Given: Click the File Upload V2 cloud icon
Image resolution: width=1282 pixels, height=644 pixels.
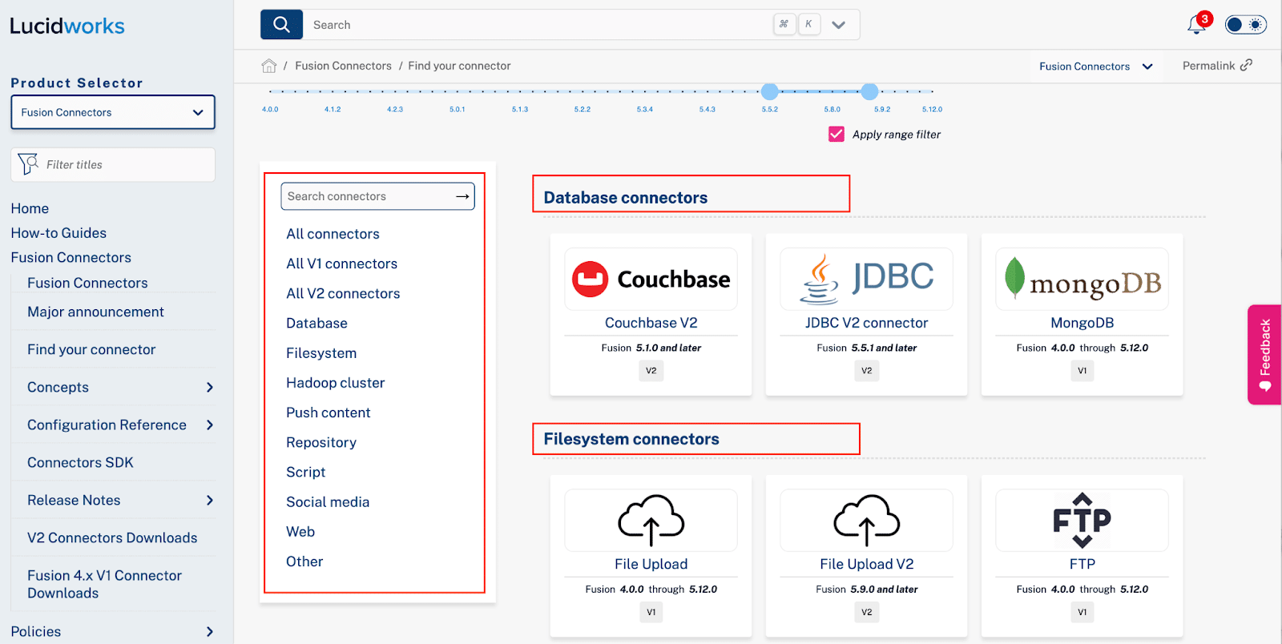Looking at the screenshot, I should 866,521.
